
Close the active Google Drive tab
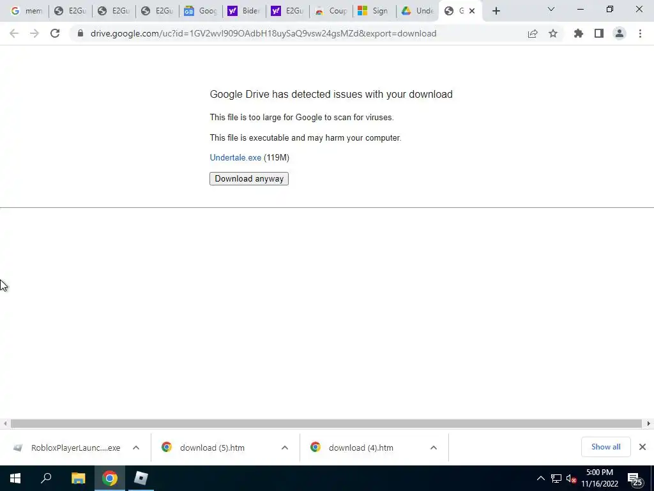coord(472,12)
